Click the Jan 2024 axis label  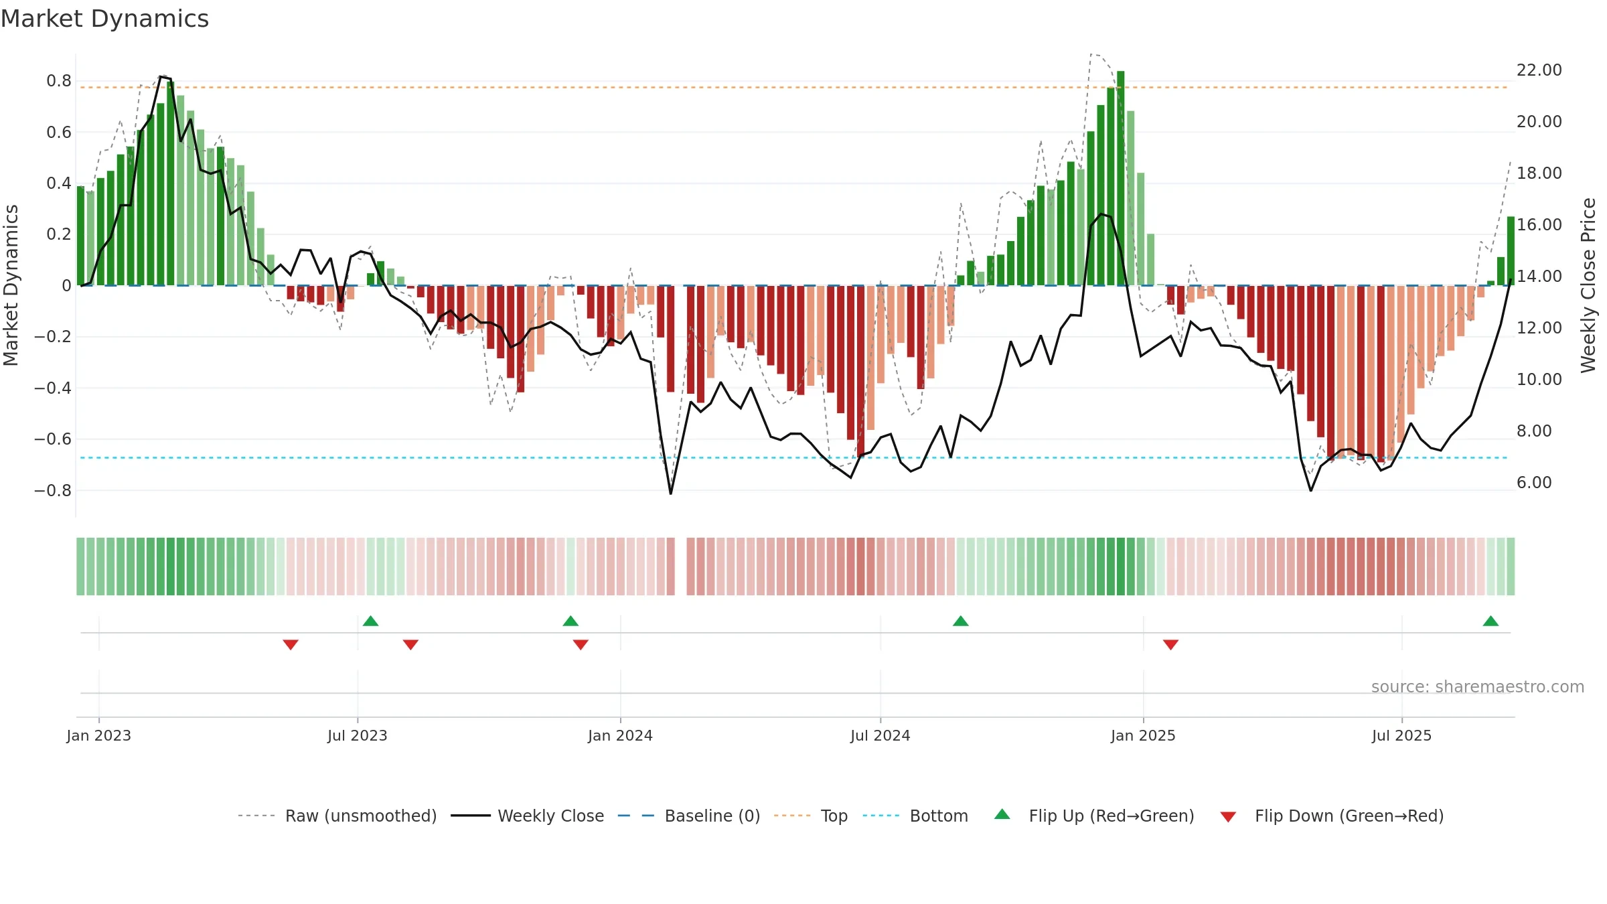[621, 735]
